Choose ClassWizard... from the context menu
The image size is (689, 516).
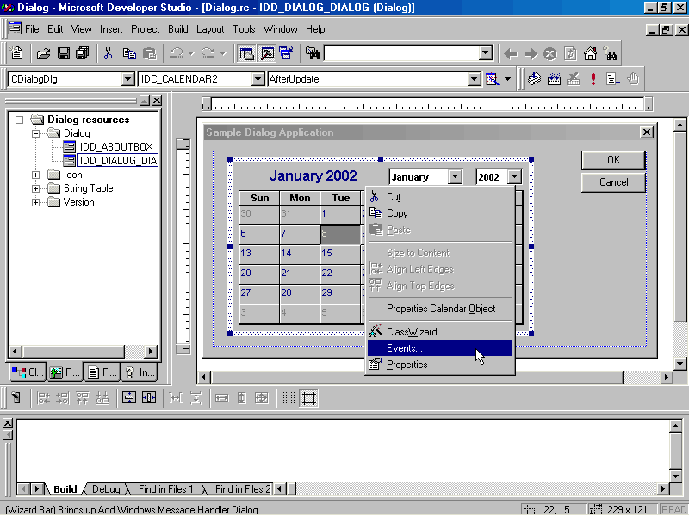click(440, 332)
